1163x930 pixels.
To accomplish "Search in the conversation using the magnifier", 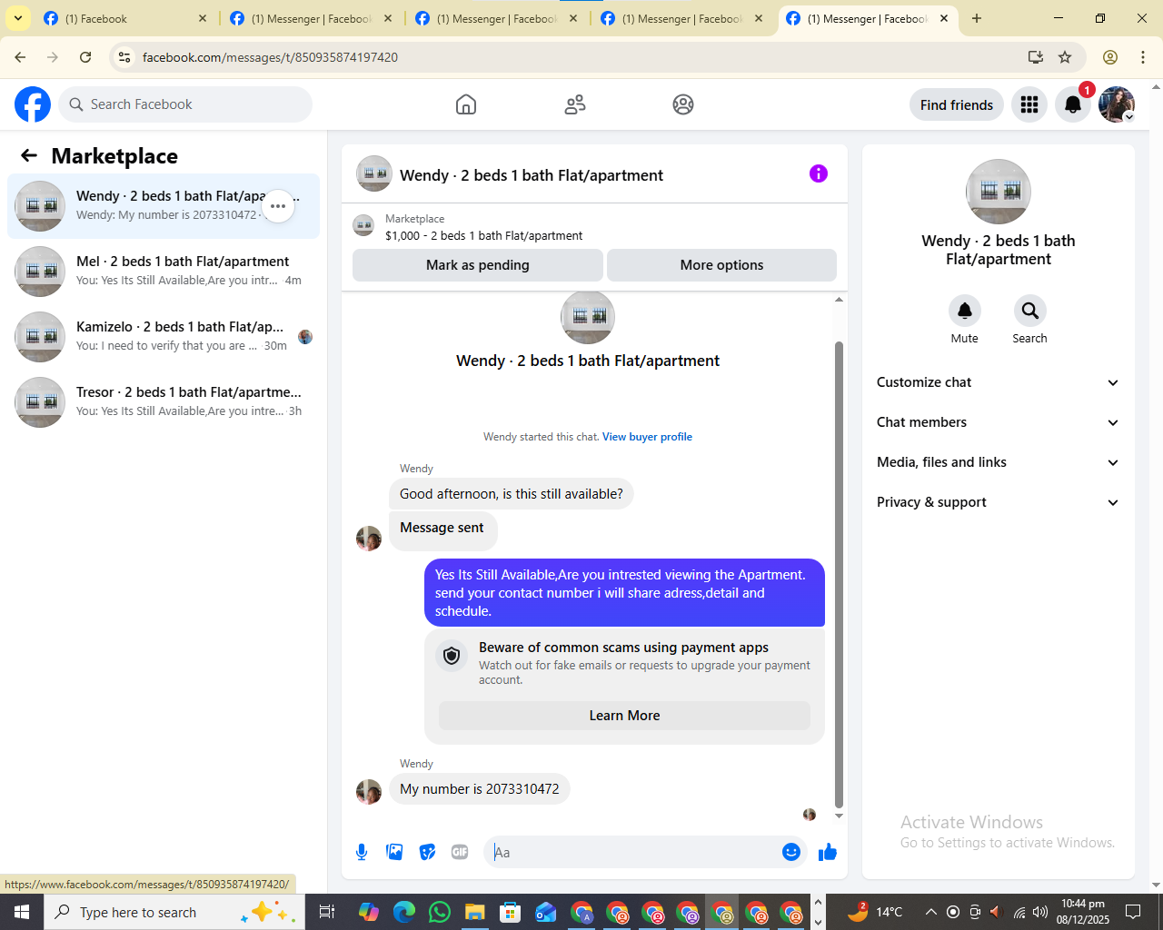I will (1030, 311).
